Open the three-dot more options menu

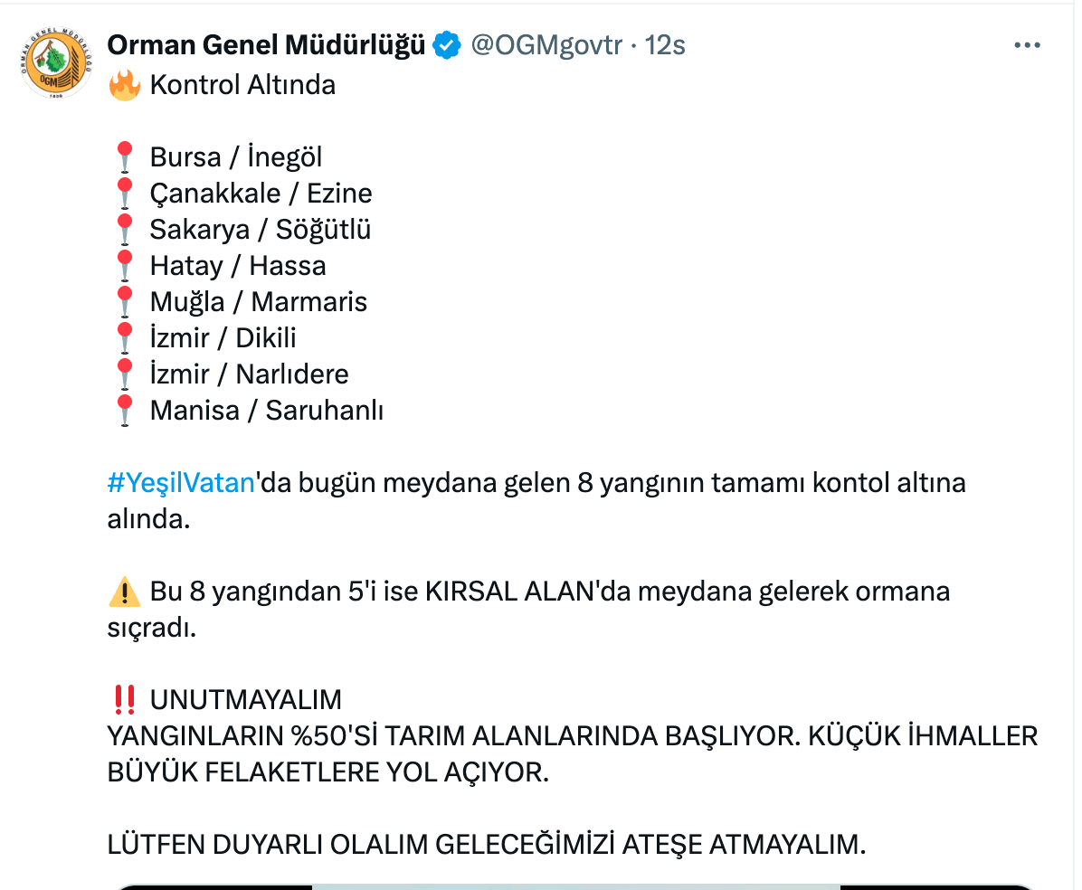1027,45
